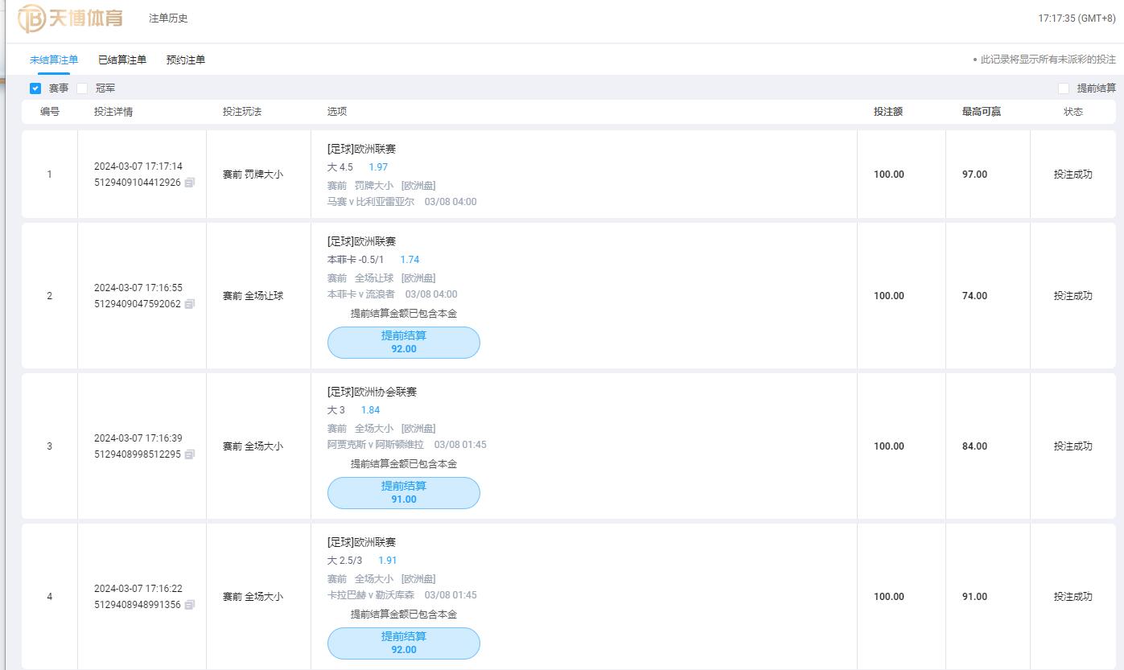Copy bet number 5129408948991356

[190, 605]
